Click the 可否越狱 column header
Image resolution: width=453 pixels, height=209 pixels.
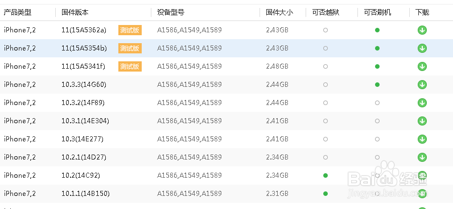pos(326,12)
